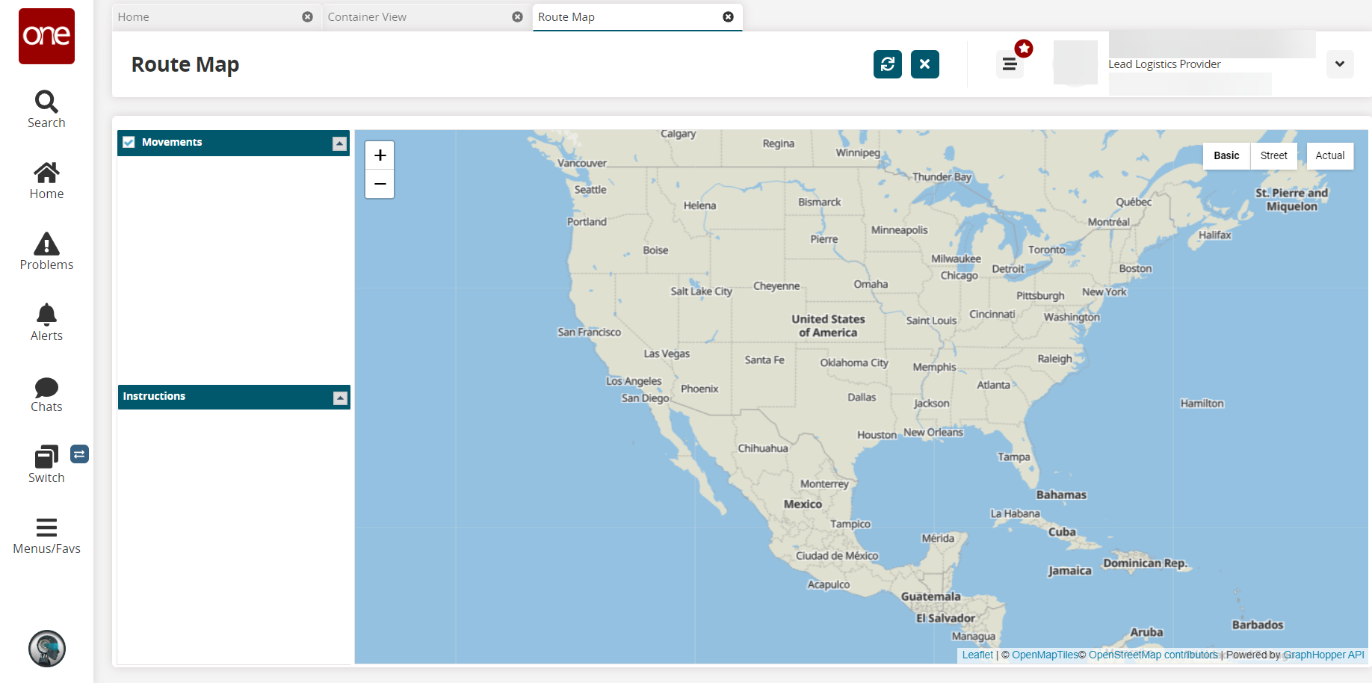Click the Tampa label on map
Viewport: 1372px width, 683px height.
(1013, 457)
